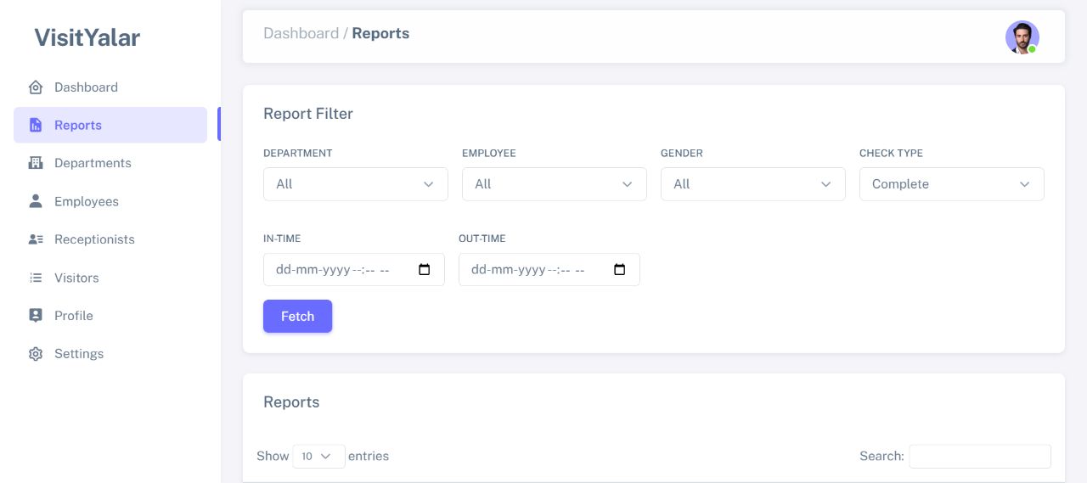Open the Out-Time calendar picker icon
Screen dimensions: 1087x483
pyautogui.click(x=620, y=270)
